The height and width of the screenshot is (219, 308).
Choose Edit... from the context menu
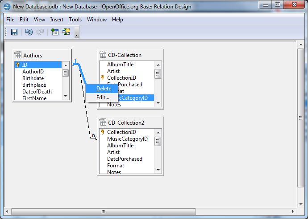[x=103, y=97]
